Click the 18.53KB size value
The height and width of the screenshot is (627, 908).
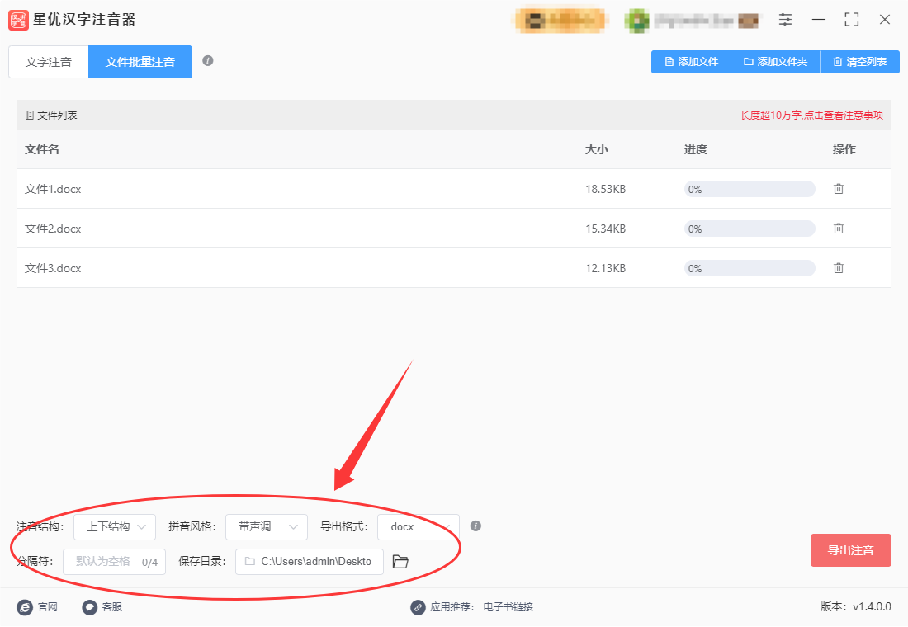tap(605, 189)
